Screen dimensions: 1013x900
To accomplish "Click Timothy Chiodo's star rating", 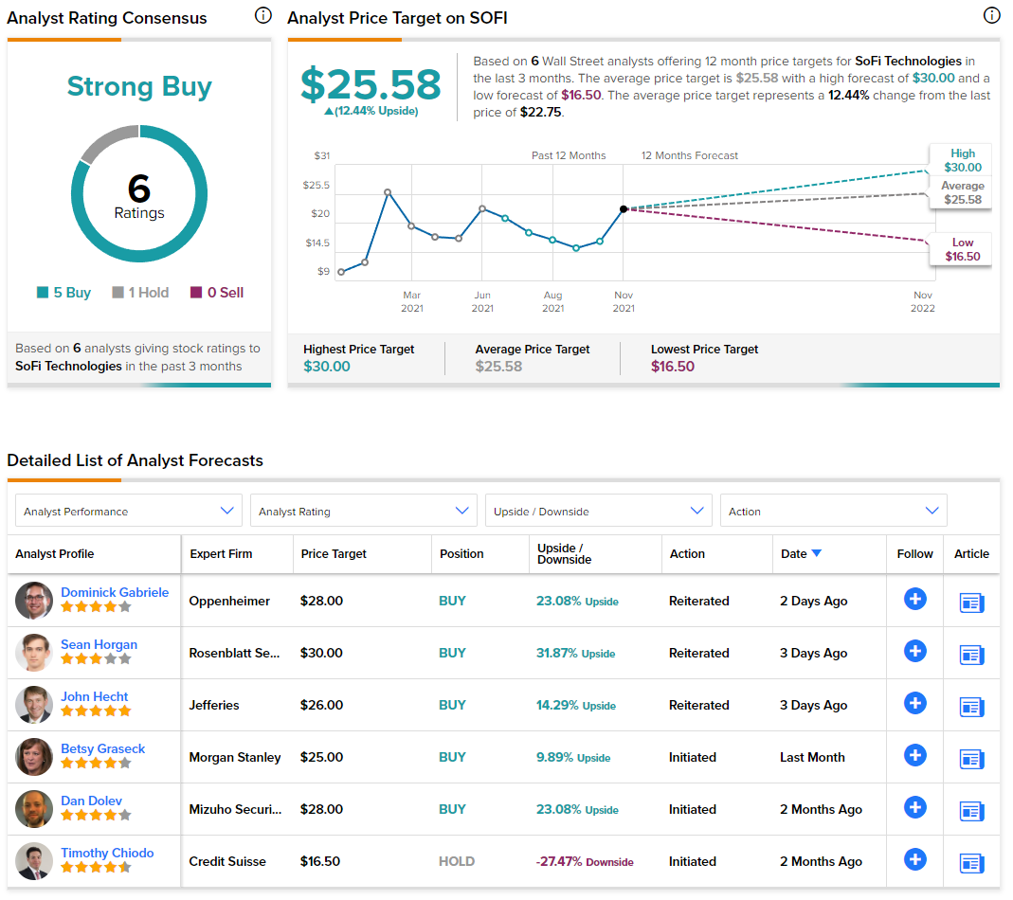I will [x=96, y=868].
